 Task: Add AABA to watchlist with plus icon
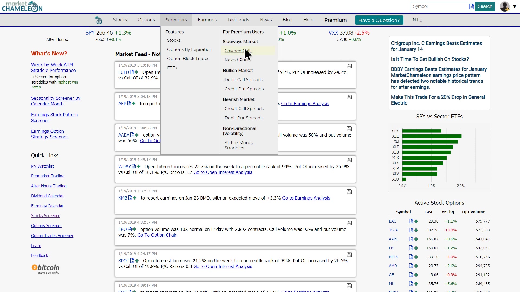click(x=136, y=135)
